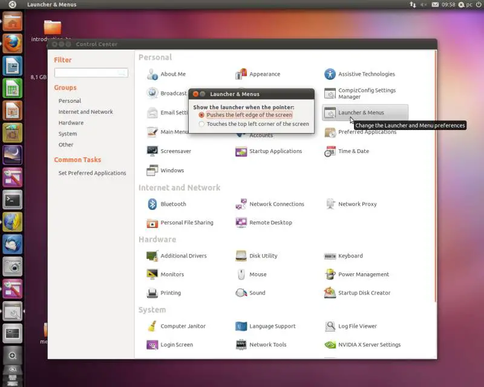
Task: Click the Filter search field
Action: point(91,73)
